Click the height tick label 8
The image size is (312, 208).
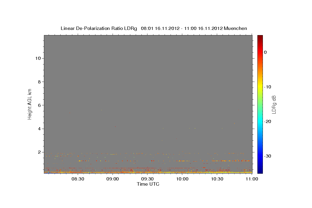pyautogui.click(x=40, y=82)
